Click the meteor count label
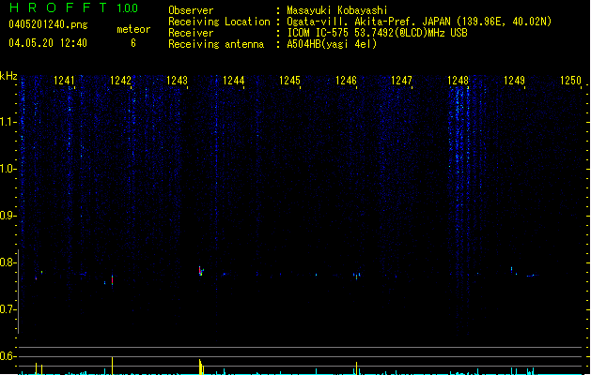 [133, 29]
